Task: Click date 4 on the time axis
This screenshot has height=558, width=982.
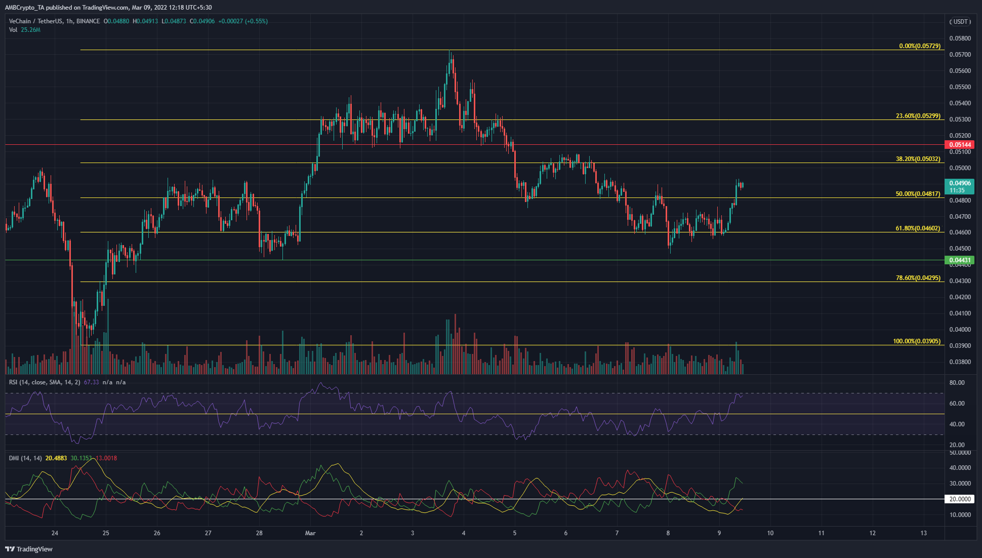Action: tap(464, 533)
